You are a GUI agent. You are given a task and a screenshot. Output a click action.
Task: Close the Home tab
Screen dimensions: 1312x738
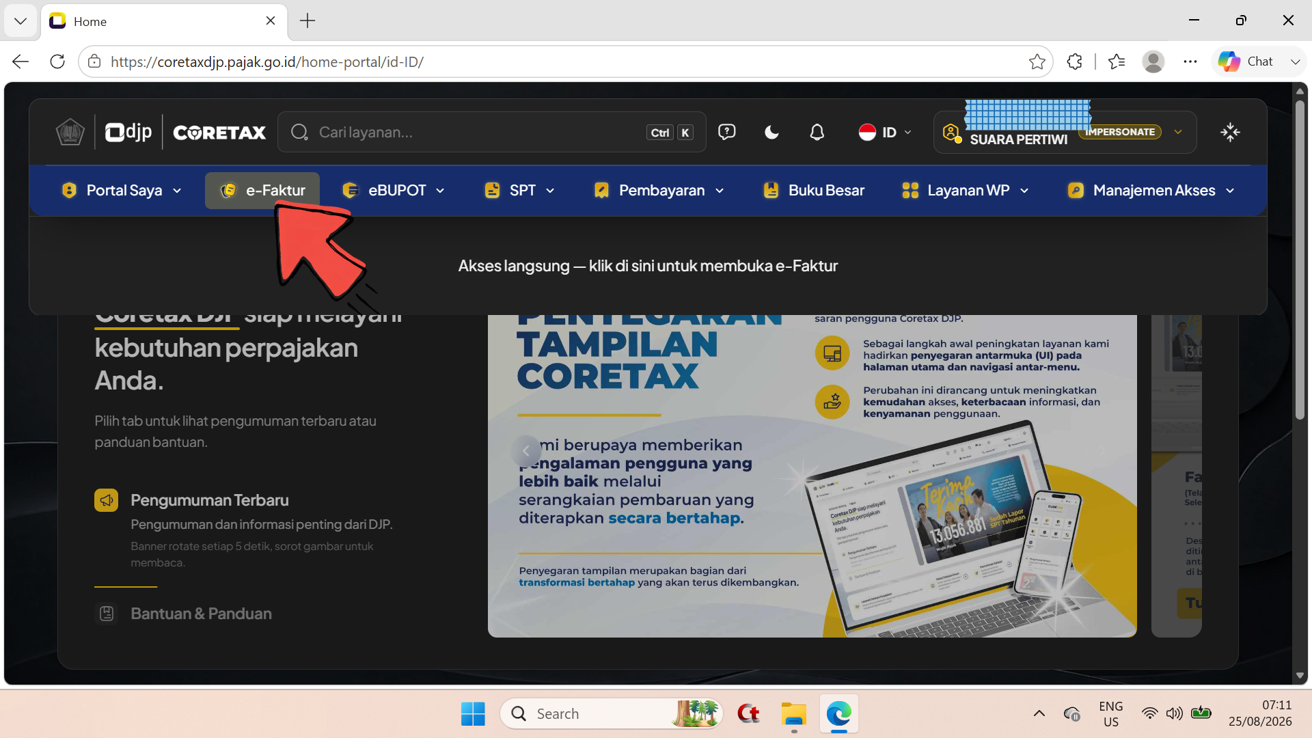pyautogui.click(x=271, y=20)
